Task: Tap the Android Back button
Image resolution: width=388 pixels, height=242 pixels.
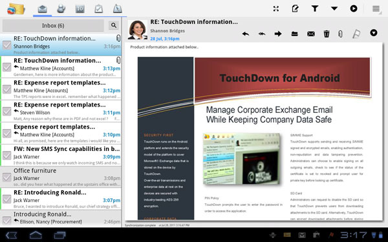Action: point(12,235)
